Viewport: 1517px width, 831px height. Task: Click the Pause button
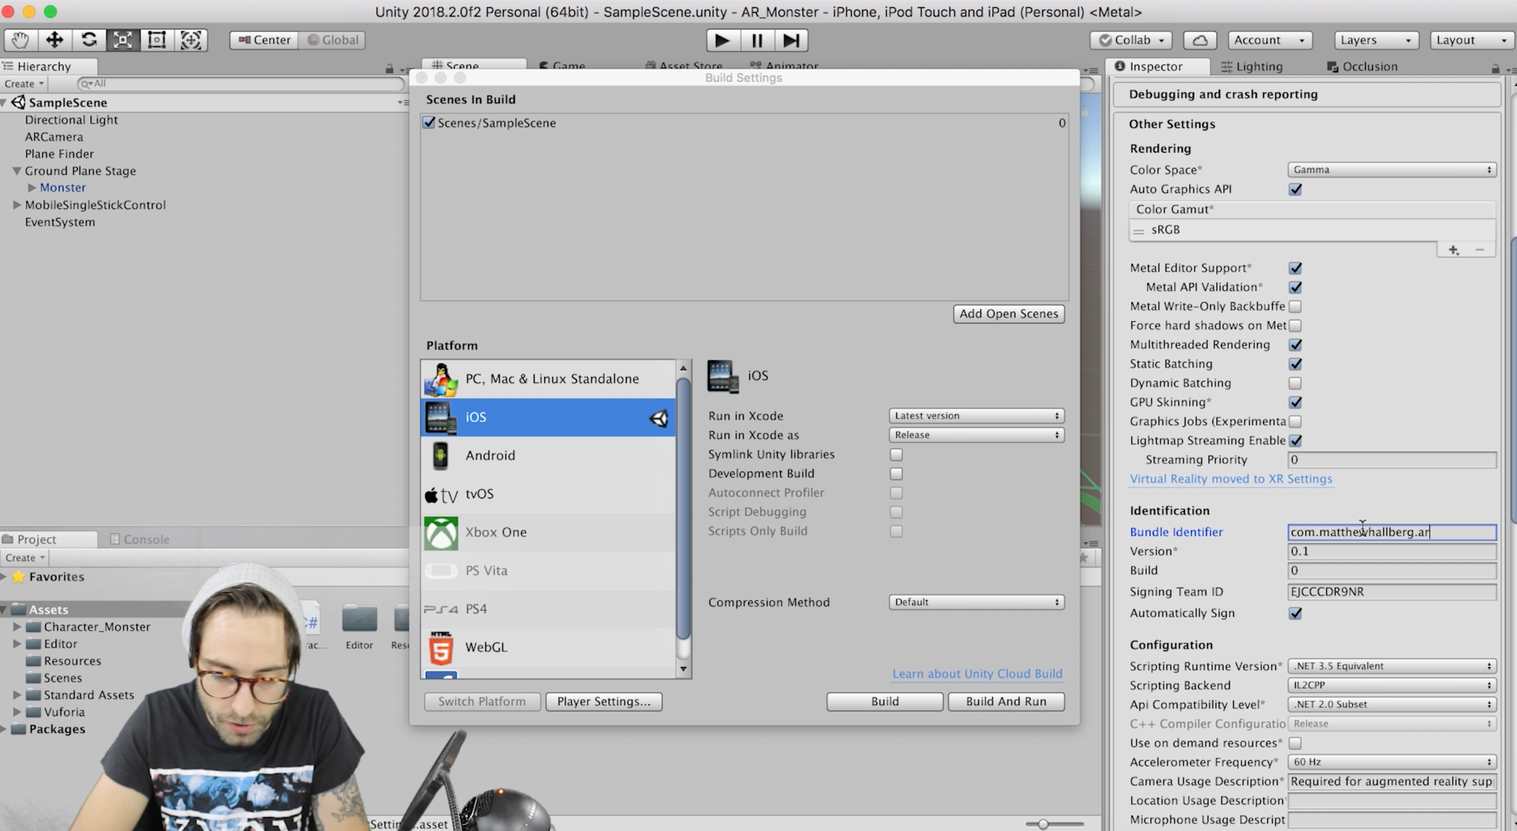coord(757,40)
